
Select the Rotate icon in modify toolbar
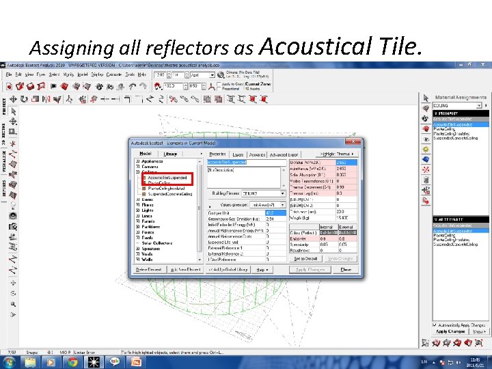(x=24, y=99)
